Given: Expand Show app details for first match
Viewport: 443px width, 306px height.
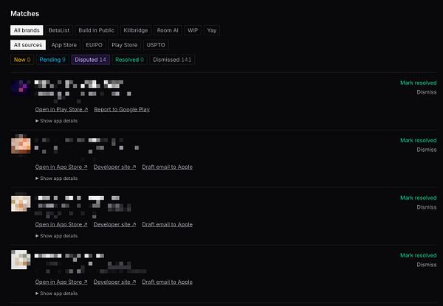Looking at the screenshot, I should click(57, 121).
